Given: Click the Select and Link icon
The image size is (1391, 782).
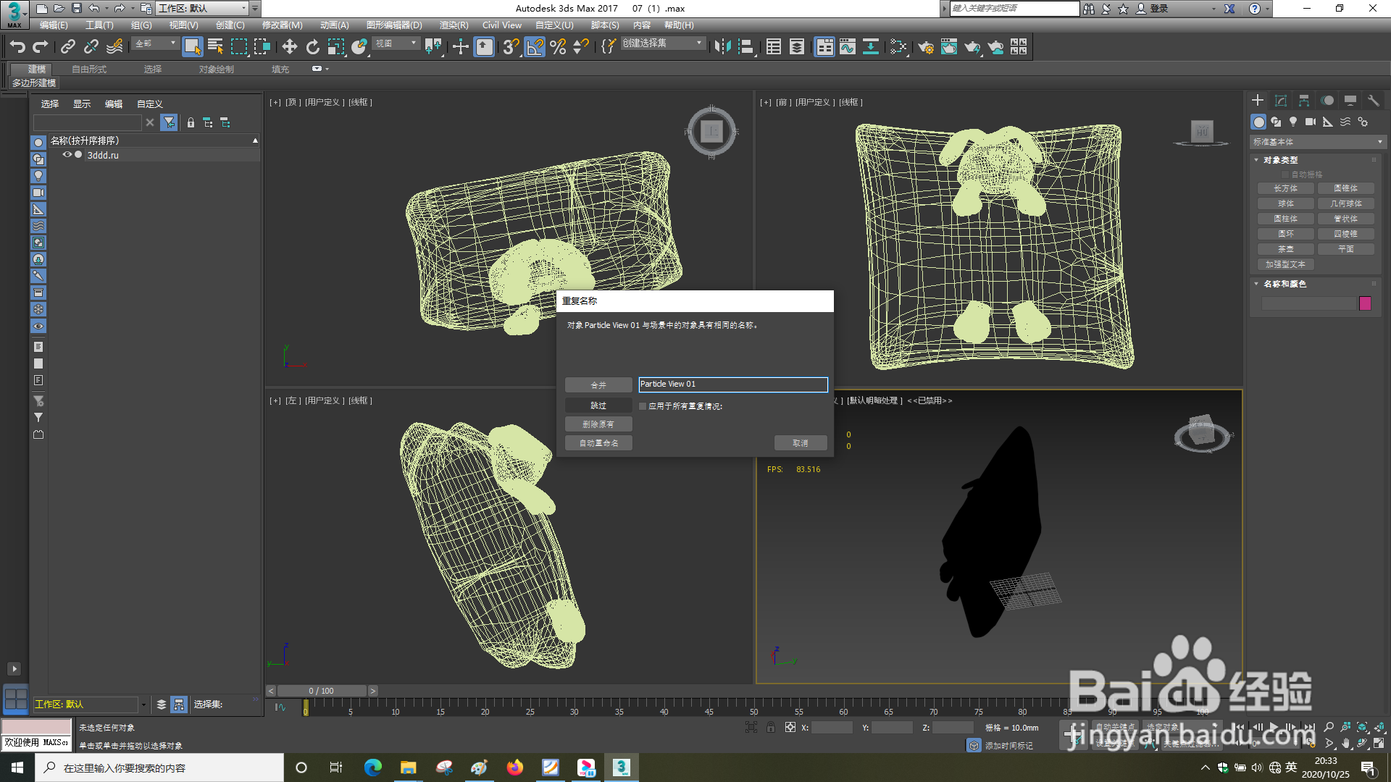Looking at the screenshot, I should coord(67,47).
